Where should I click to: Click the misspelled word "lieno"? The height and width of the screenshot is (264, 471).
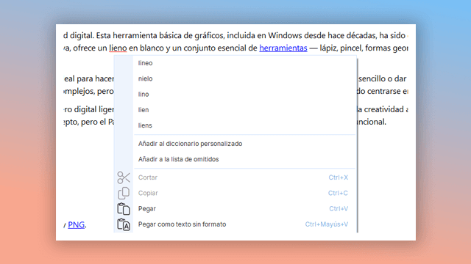click(x=118, y=48)
